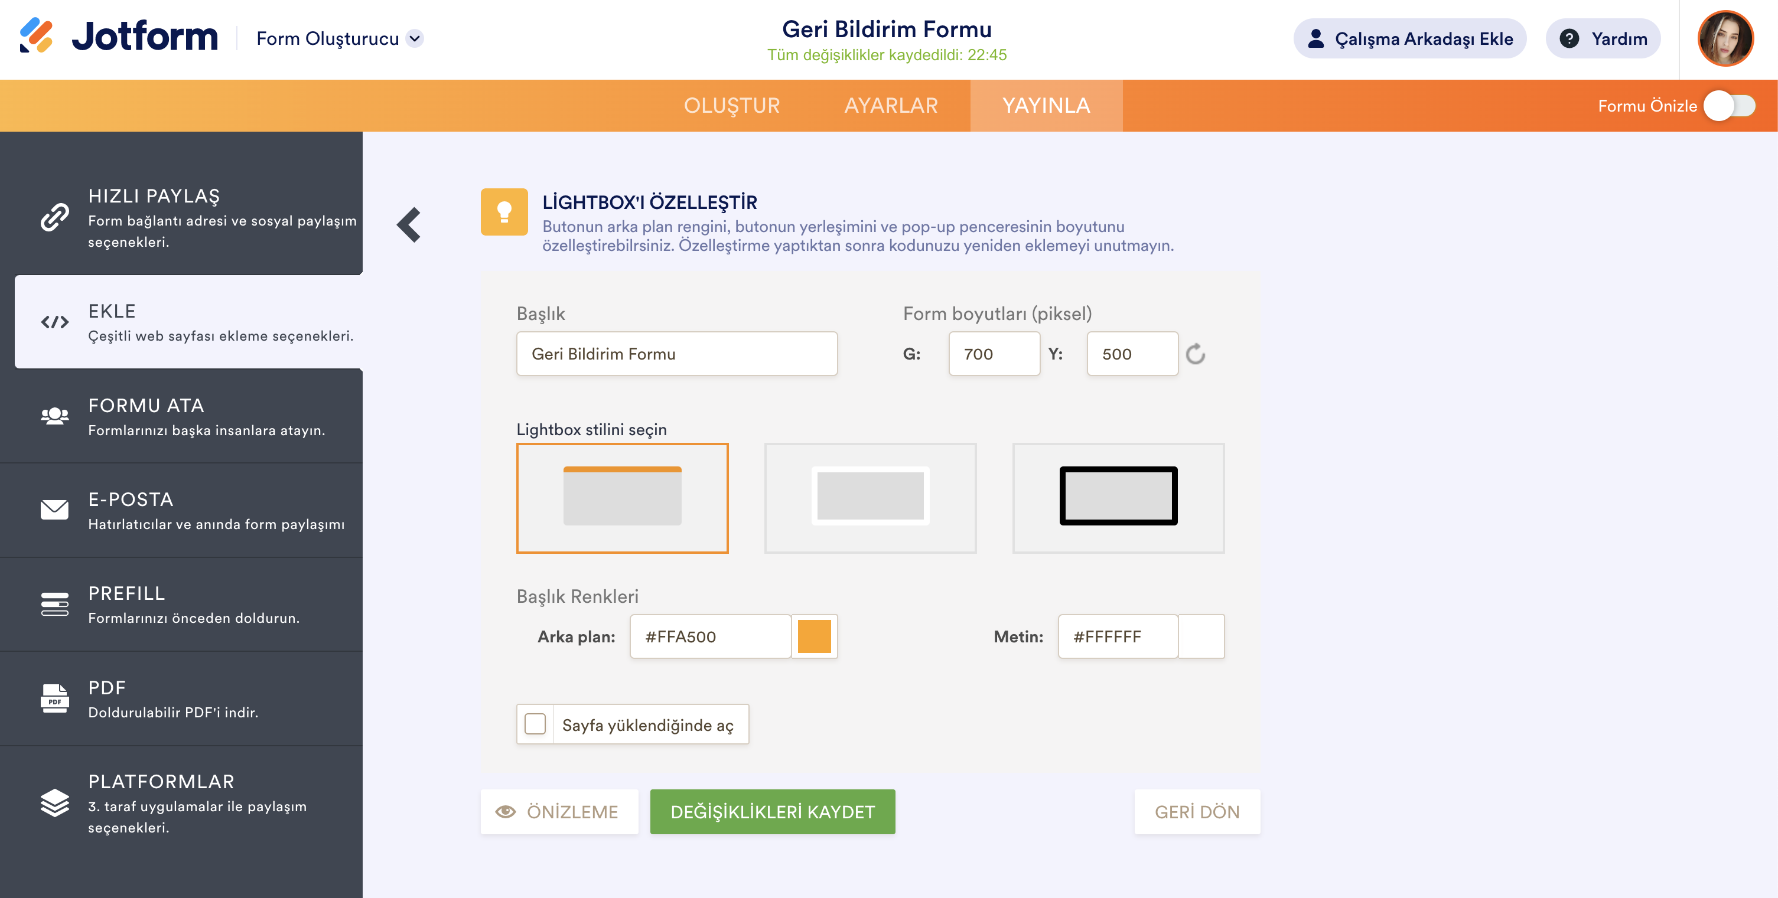
Task: Select the black-bordered lightbox style
Action: [1118, 497]
